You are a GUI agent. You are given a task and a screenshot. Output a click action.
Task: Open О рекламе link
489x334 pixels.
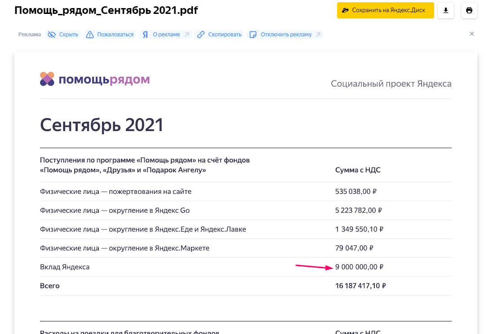point(165,35)
